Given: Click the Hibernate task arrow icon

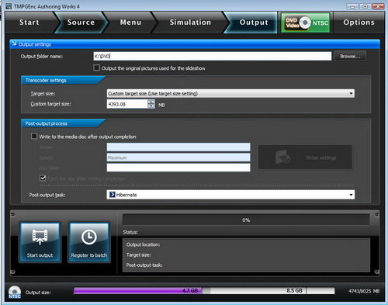Looking at the screenshot, I should coord(112,195).
